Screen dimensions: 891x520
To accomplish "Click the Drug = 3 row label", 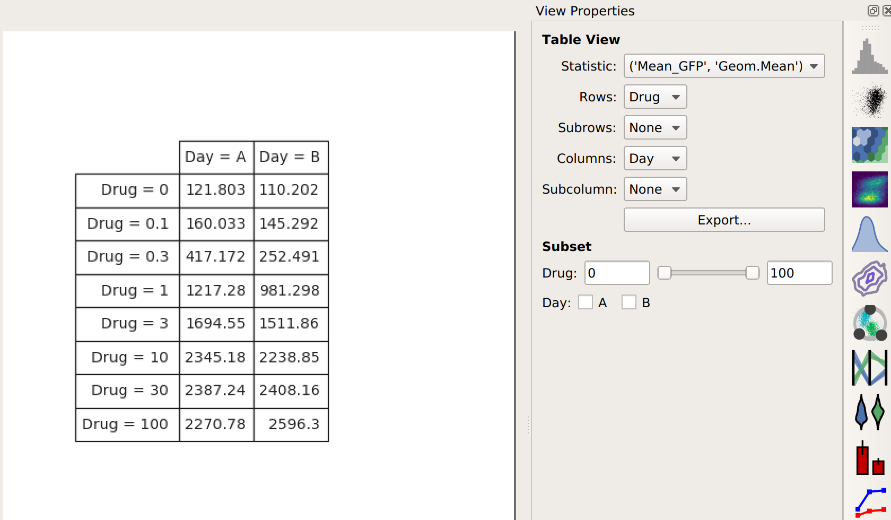I will (128, 324).
